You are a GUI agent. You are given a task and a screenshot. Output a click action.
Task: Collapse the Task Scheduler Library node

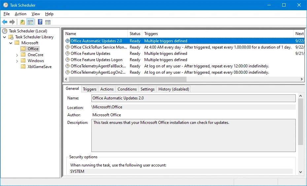click(x=5, y=37)
